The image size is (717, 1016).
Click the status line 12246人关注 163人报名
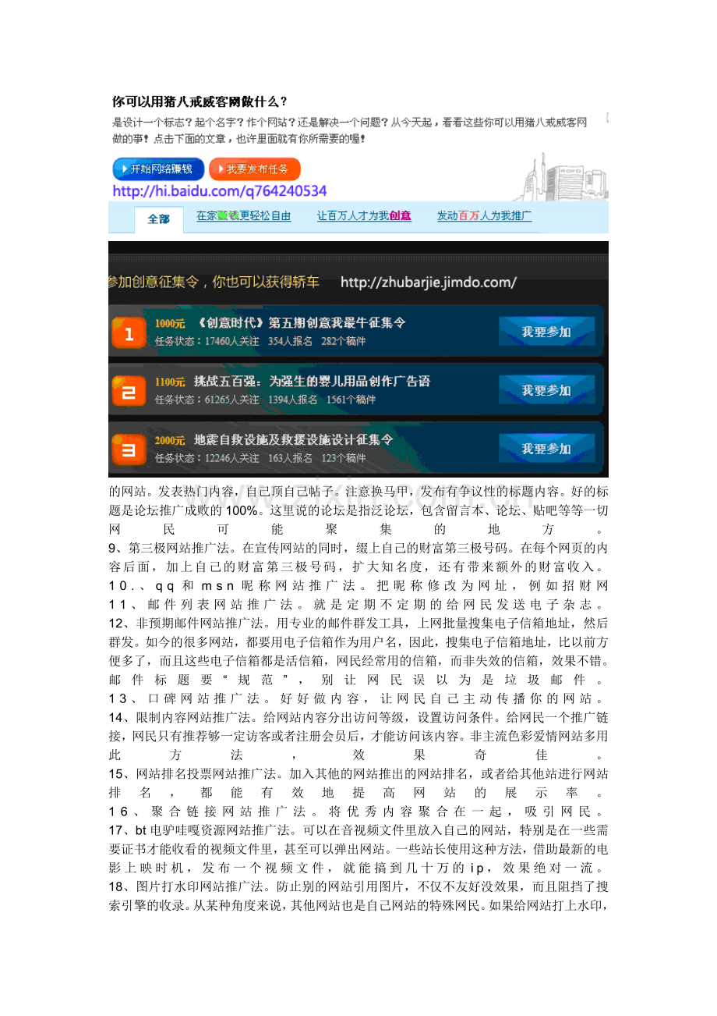tap(260, 458)
